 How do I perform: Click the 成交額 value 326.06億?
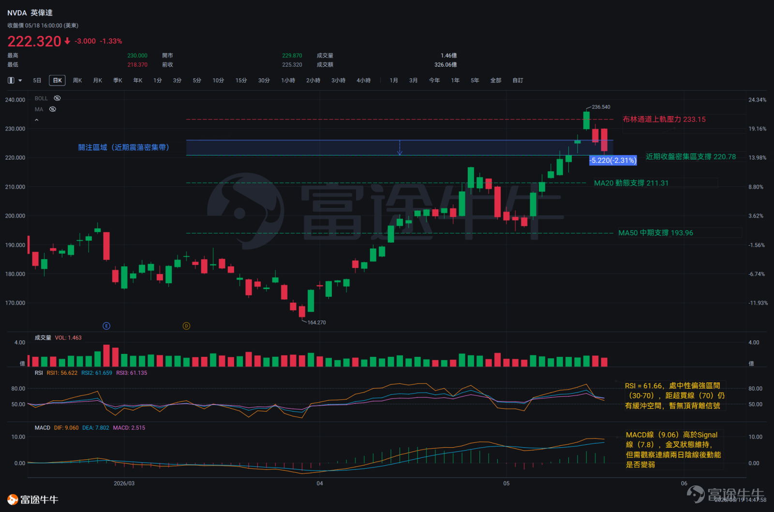click(x=446, y=65)
